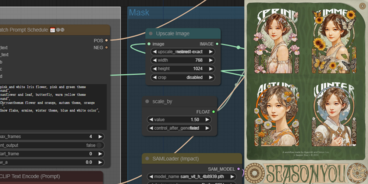Click the NEG output socket
Screen dimensions: 368x184
click(x=107, y=47)
